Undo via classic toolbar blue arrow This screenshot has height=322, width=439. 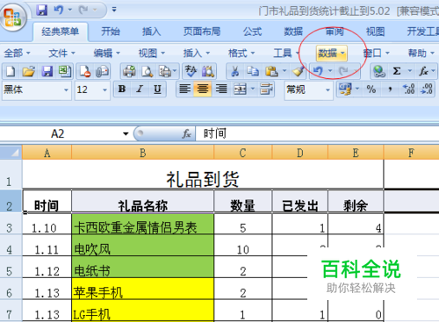click(x=319, y=71)
